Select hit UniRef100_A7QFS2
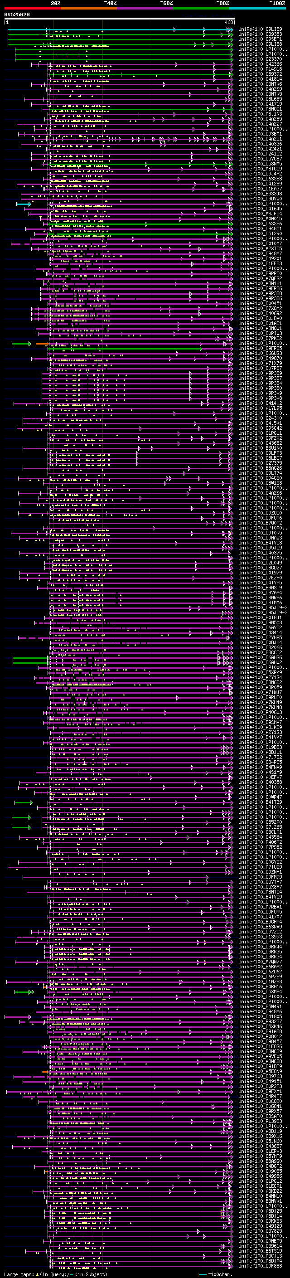This screenshot has width=290, height=1278. pos(260,278)
